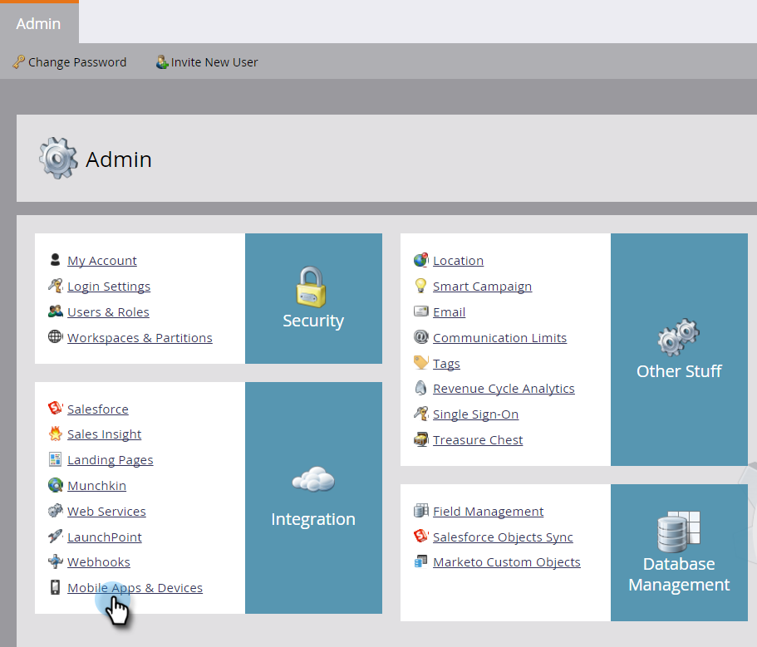
Task: Click the globe pin icon beside Location
Action: pyautogui.click(x=421, y=260)
